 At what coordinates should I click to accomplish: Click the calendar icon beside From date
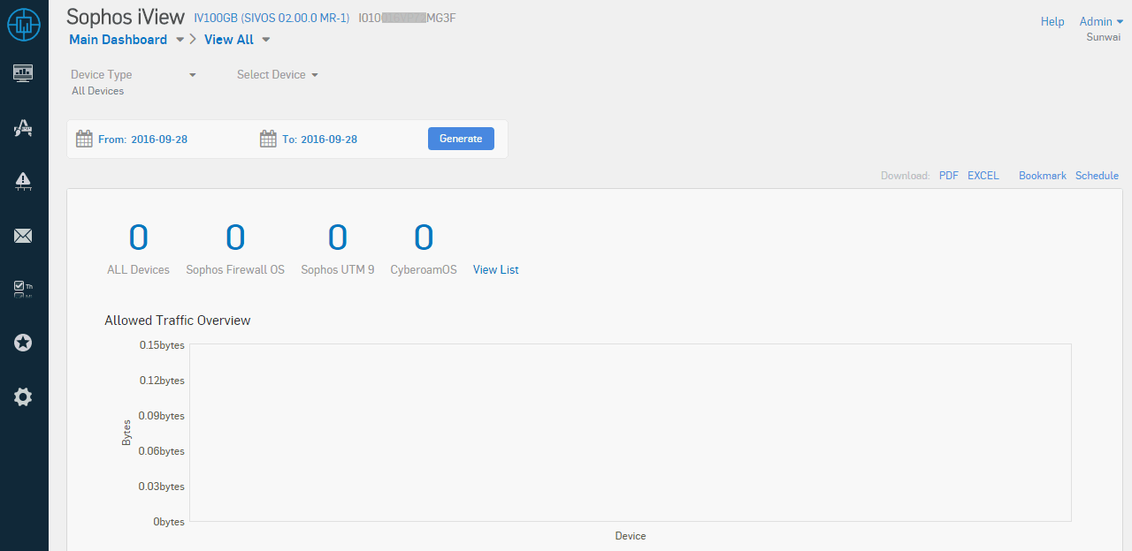point(84,139)
